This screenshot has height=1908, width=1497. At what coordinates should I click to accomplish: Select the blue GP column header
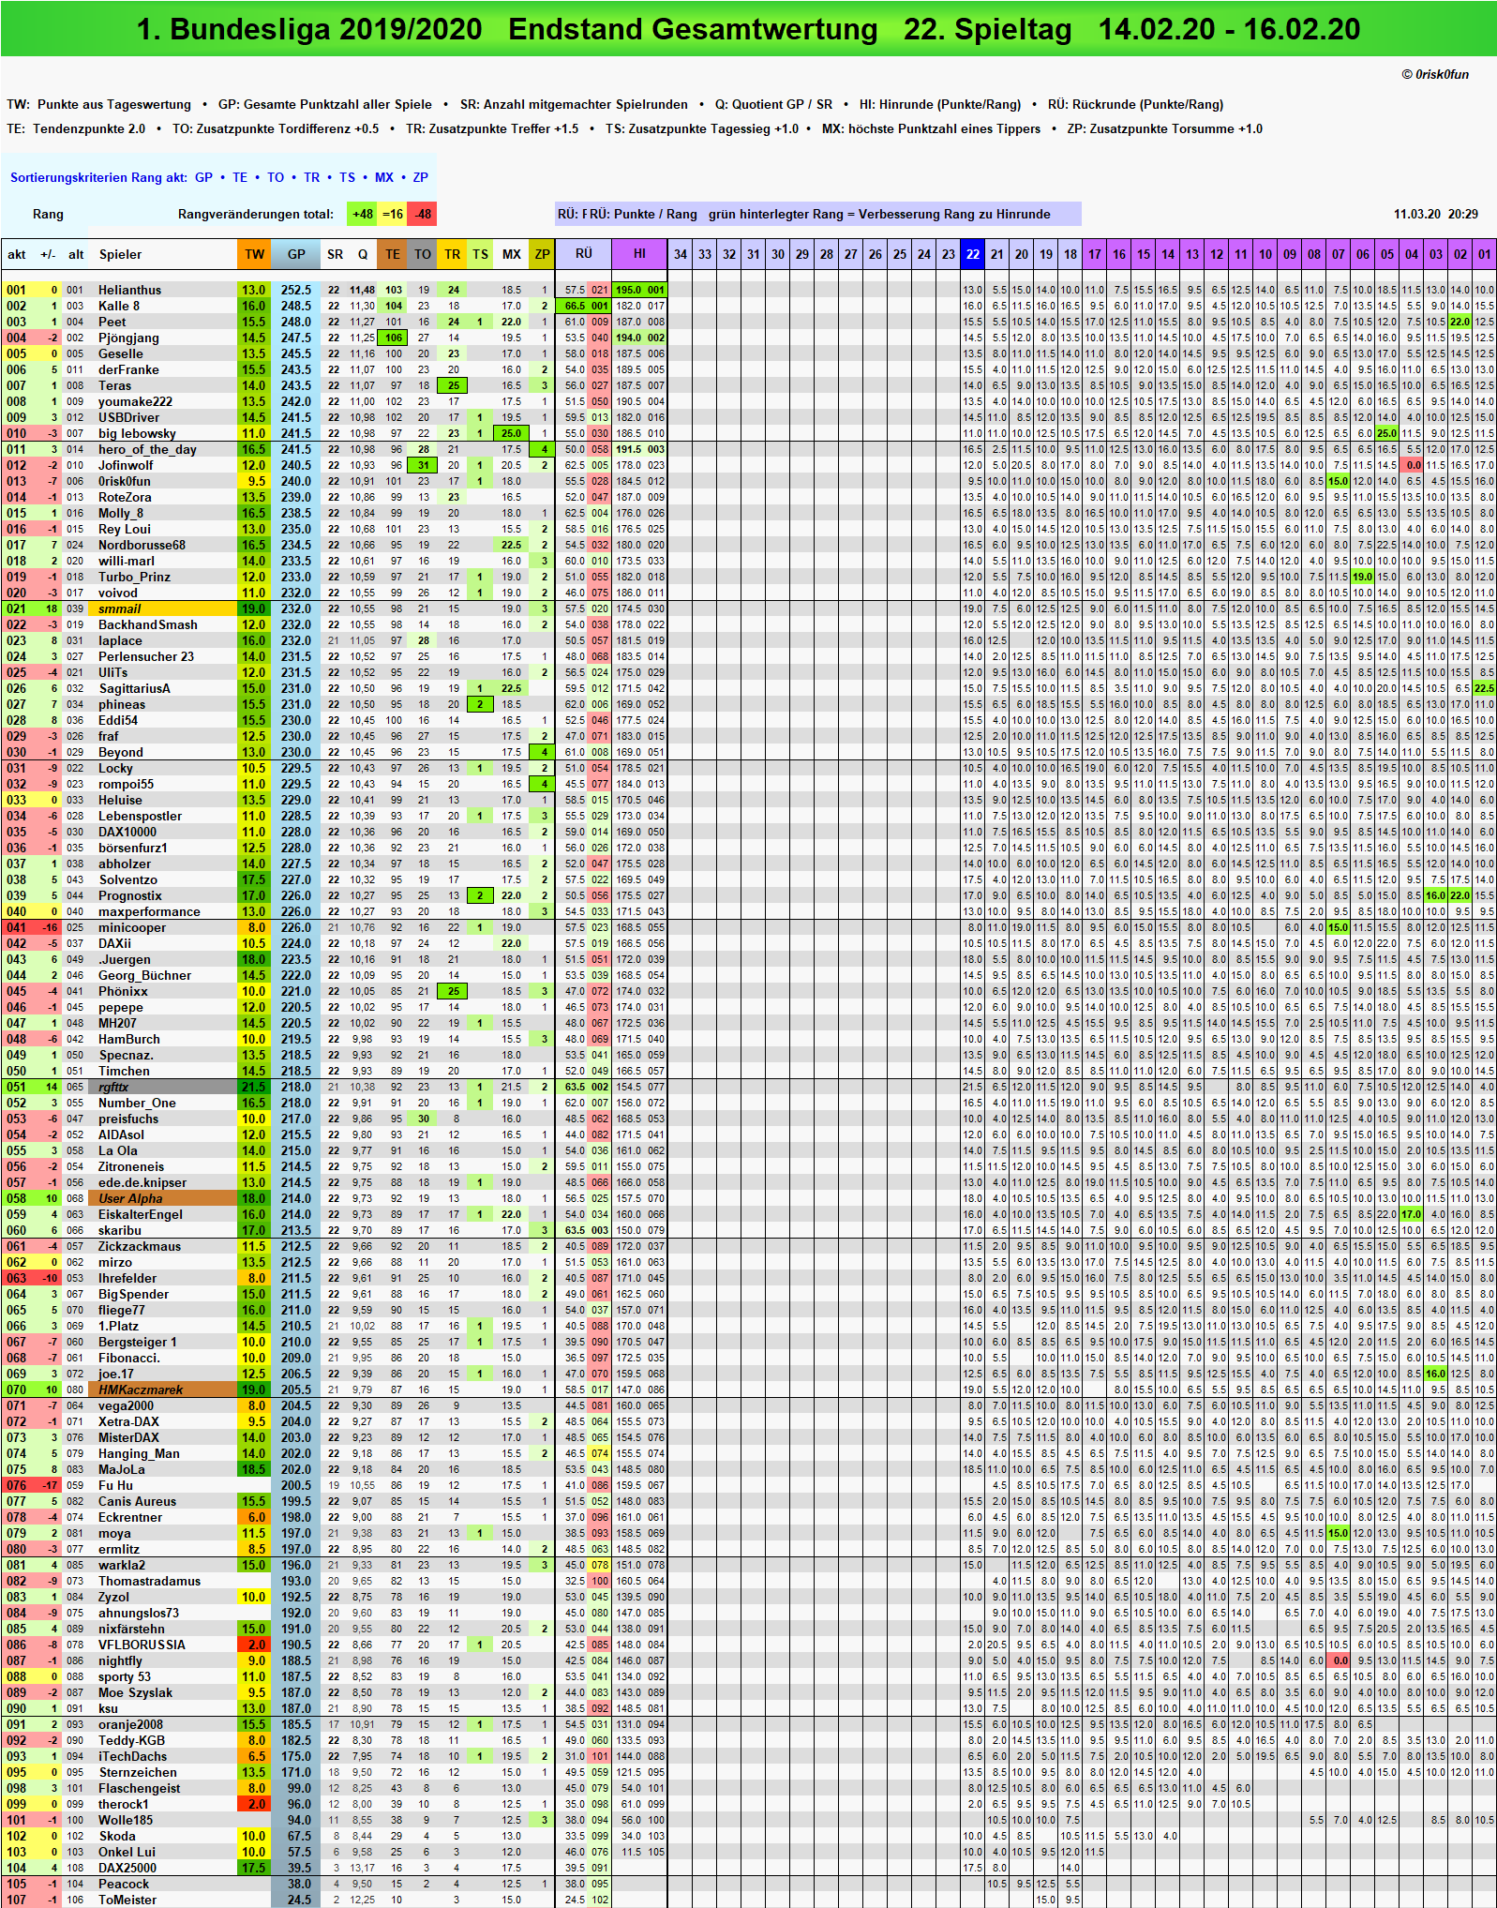[x=296, y=254]
